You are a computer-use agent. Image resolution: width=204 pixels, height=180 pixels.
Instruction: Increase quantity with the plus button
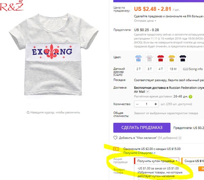(156, 104)
